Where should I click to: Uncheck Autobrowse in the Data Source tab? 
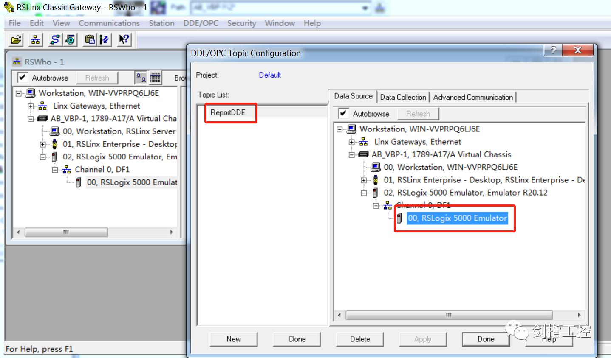343,113
